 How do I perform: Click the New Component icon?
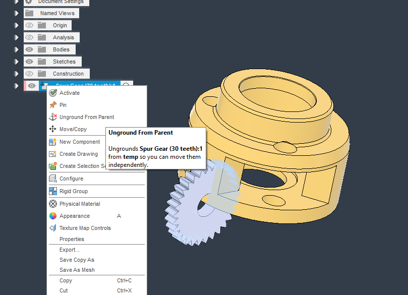point(53,142)
